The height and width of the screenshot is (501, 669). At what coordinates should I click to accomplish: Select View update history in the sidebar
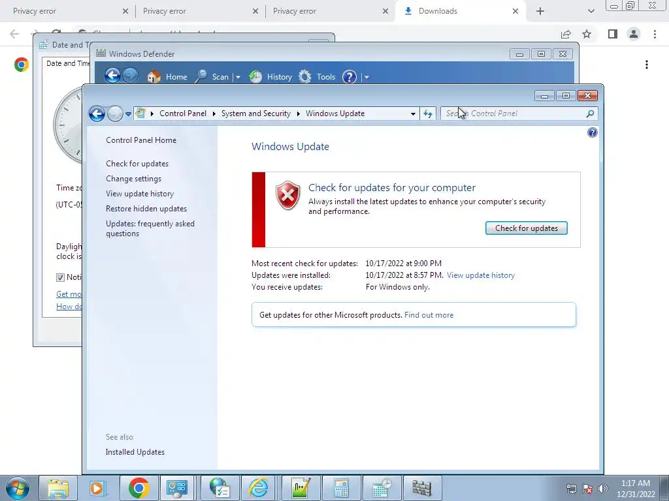[x=140, y=193]
